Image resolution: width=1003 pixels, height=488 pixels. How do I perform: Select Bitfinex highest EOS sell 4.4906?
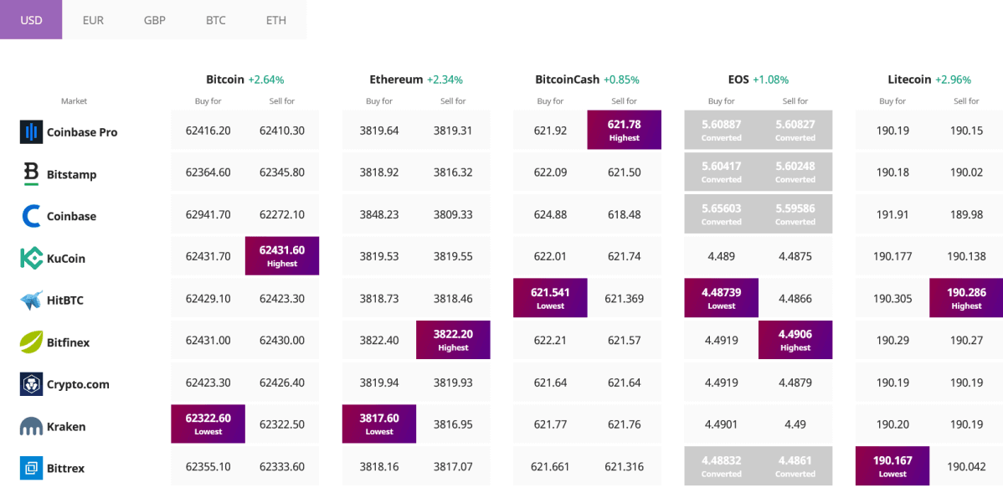795,340
